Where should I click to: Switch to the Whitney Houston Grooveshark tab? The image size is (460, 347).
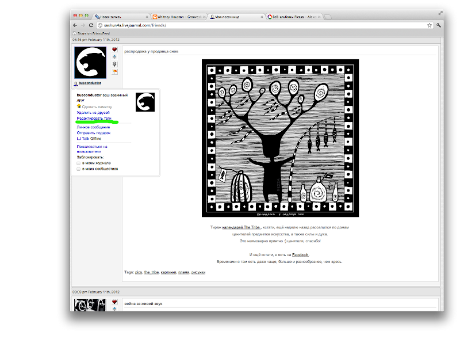point(179,17)
